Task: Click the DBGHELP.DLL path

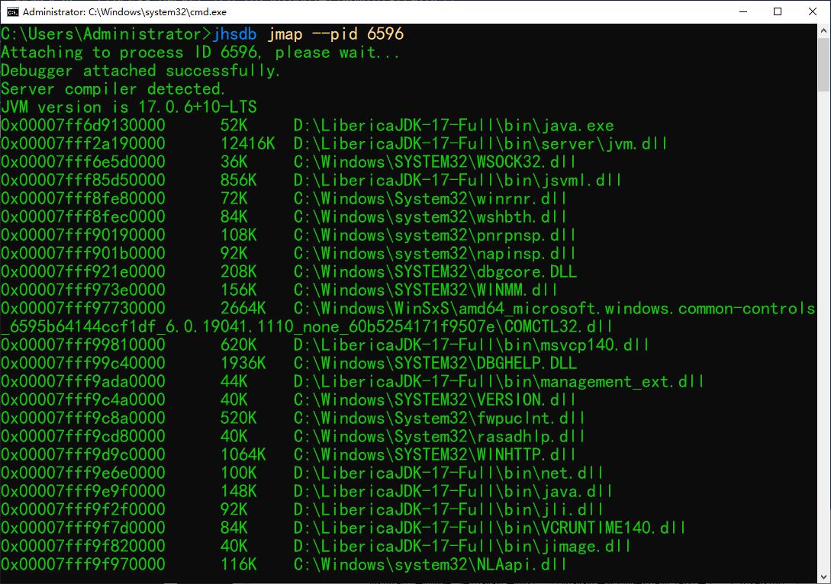Action: point(435,363)
